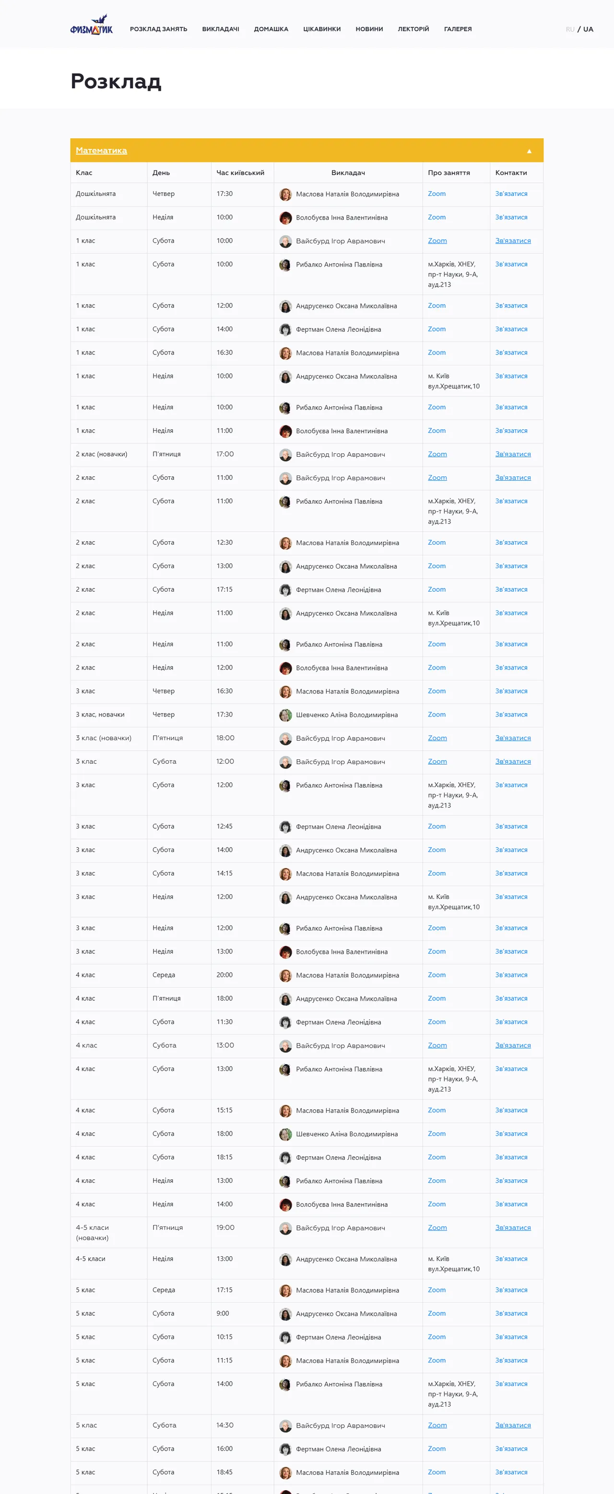Click the Физматик logo
Image resolution: width=614 pixels, height=1494 pixels.
[x=92, y=25]
